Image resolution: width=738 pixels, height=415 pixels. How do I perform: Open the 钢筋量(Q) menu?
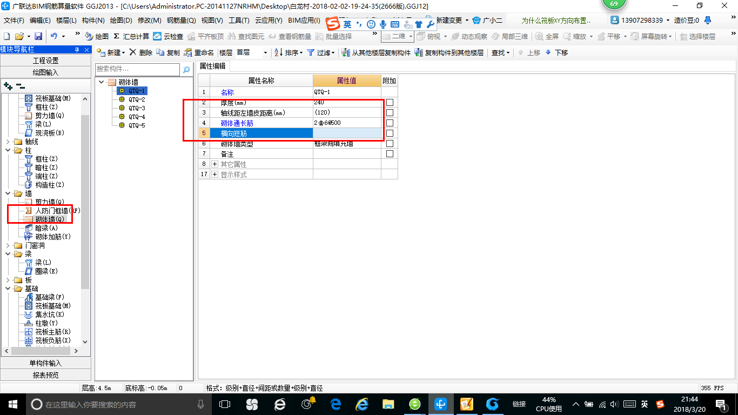click(x=181, y=20)
